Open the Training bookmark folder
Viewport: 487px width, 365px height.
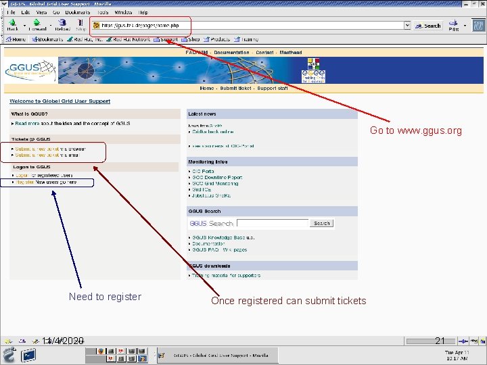(246, 39)
